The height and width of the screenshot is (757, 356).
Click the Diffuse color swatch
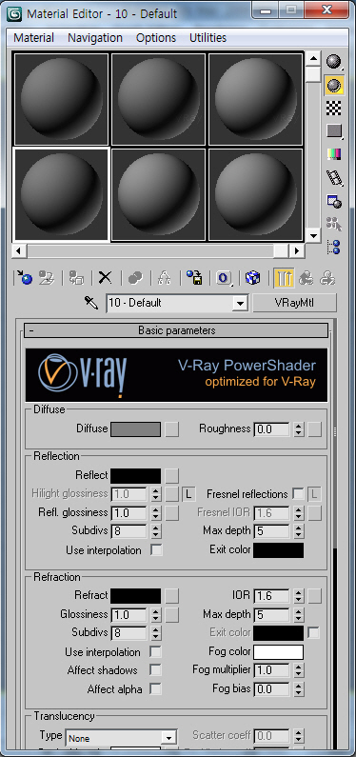pos(135,429)
